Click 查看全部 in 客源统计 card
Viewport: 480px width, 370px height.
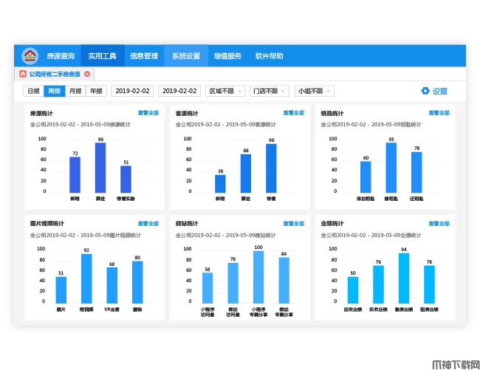[x=294, y=112]
